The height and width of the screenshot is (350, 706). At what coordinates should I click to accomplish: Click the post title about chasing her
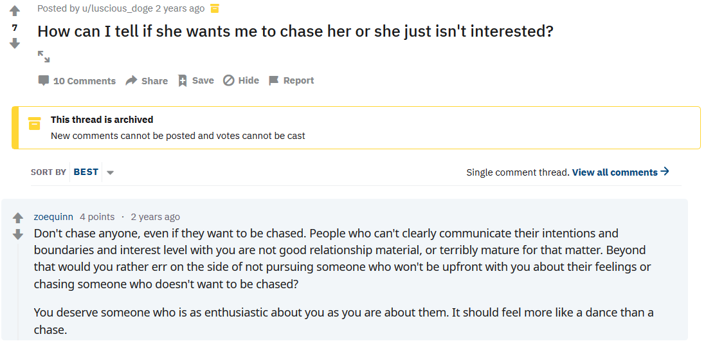point(295,31)
